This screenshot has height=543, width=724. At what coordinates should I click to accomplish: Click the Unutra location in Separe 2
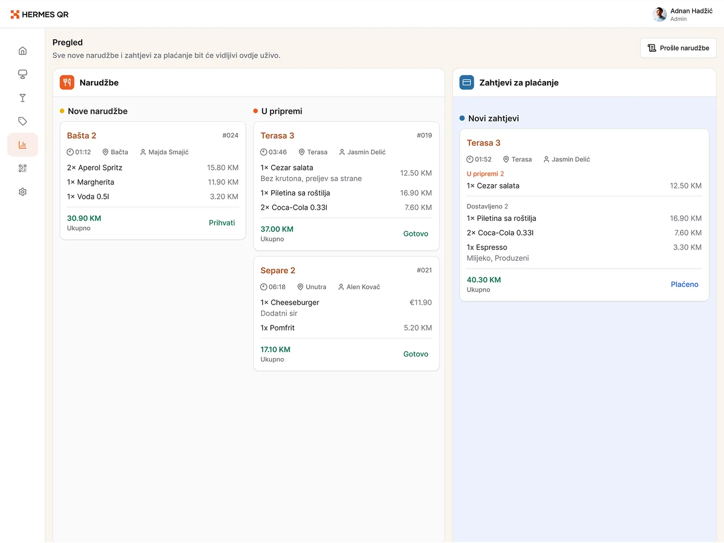312,287
